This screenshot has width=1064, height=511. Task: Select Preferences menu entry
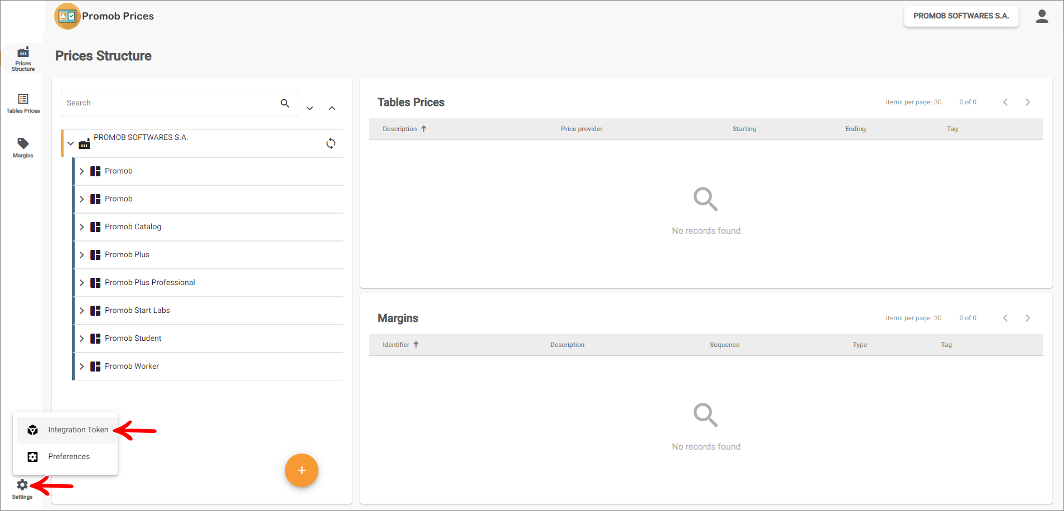click(x=67, y=456)
